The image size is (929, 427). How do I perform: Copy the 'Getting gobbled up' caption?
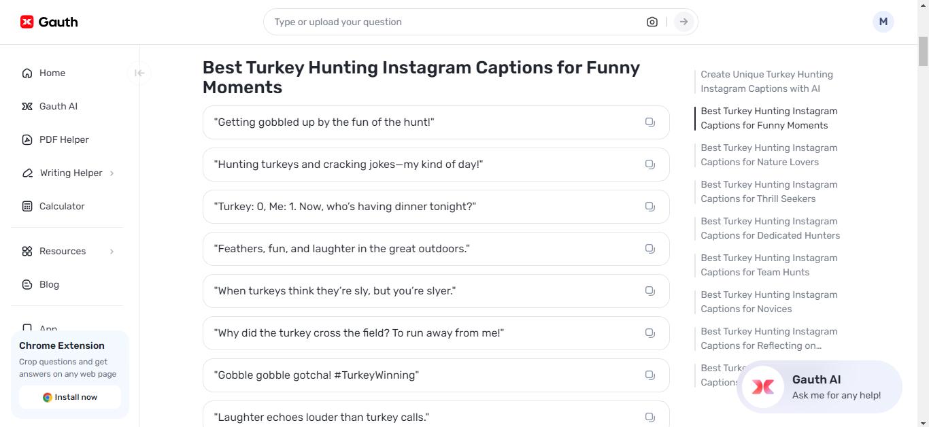click(649, 122)
